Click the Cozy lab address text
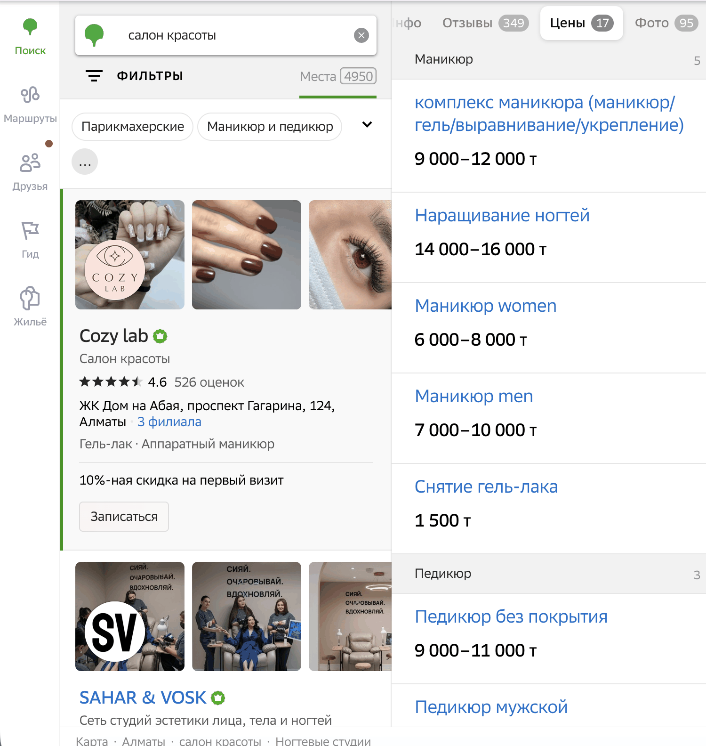Screen dimensions: 706x746 click(207, 414)
